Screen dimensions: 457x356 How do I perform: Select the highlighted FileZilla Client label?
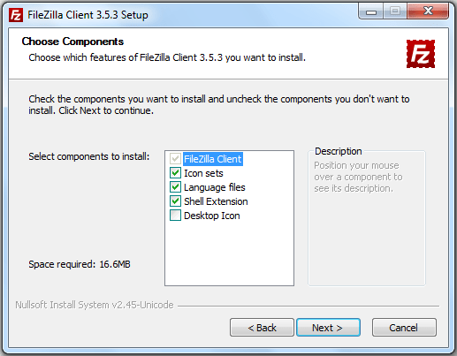coord(213,159)
